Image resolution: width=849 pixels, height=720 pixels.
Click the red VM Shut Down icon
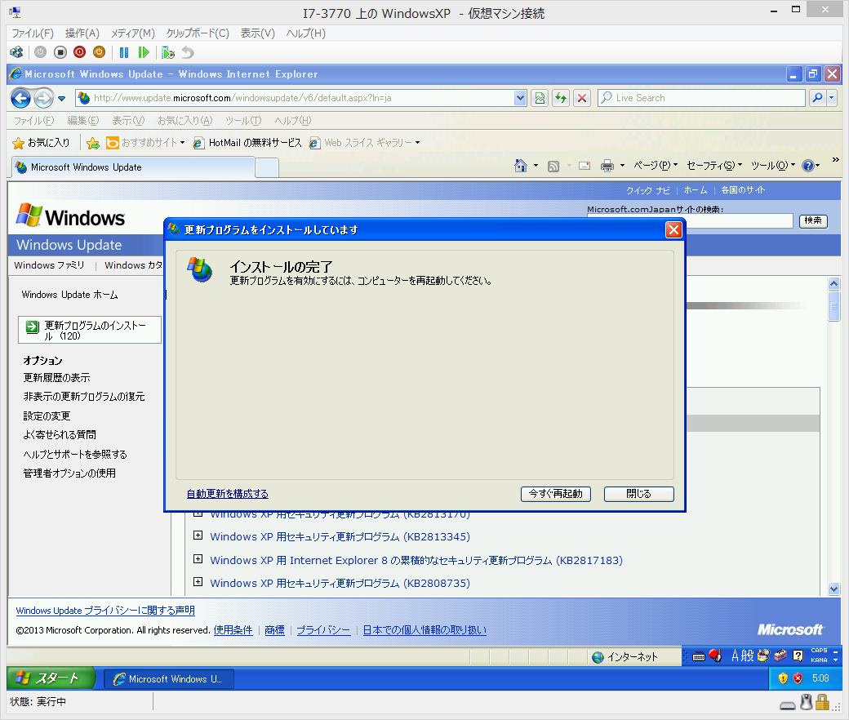tap(80, 52)
